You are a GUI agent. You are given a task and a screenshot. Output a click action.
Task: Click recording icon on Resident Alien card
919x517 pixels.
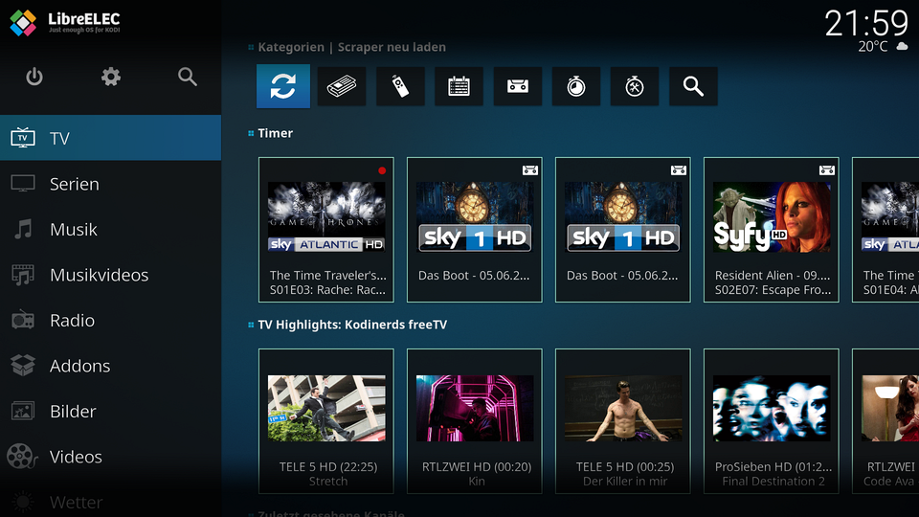(827, 170)
